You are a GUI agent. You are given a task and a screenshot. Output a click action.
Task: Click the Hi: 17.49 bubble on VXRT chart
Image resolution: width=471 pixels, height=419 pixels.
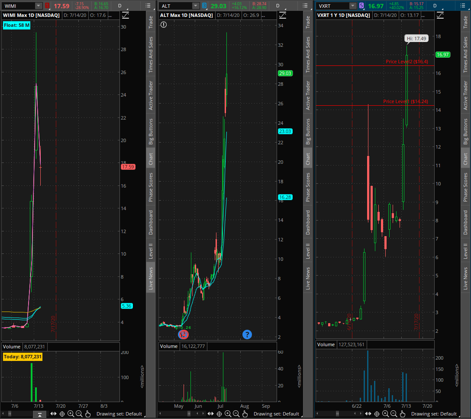[416, 39]
